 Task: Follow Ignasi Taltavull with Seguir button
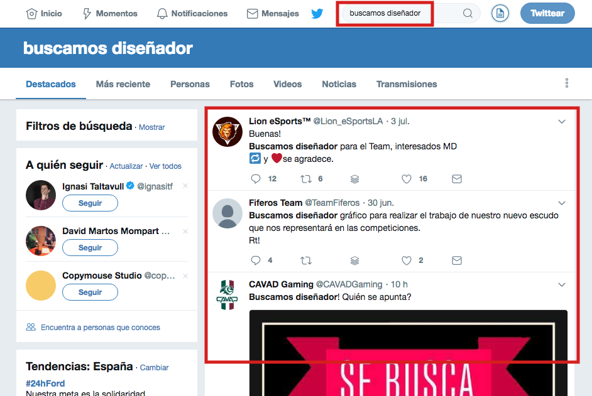coord(90,203)
